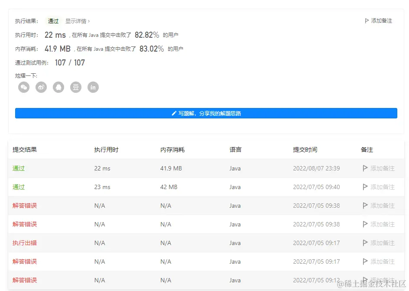
Task: Click flag icon in the 09:40 submission row
Action: (x=365, y=187)
